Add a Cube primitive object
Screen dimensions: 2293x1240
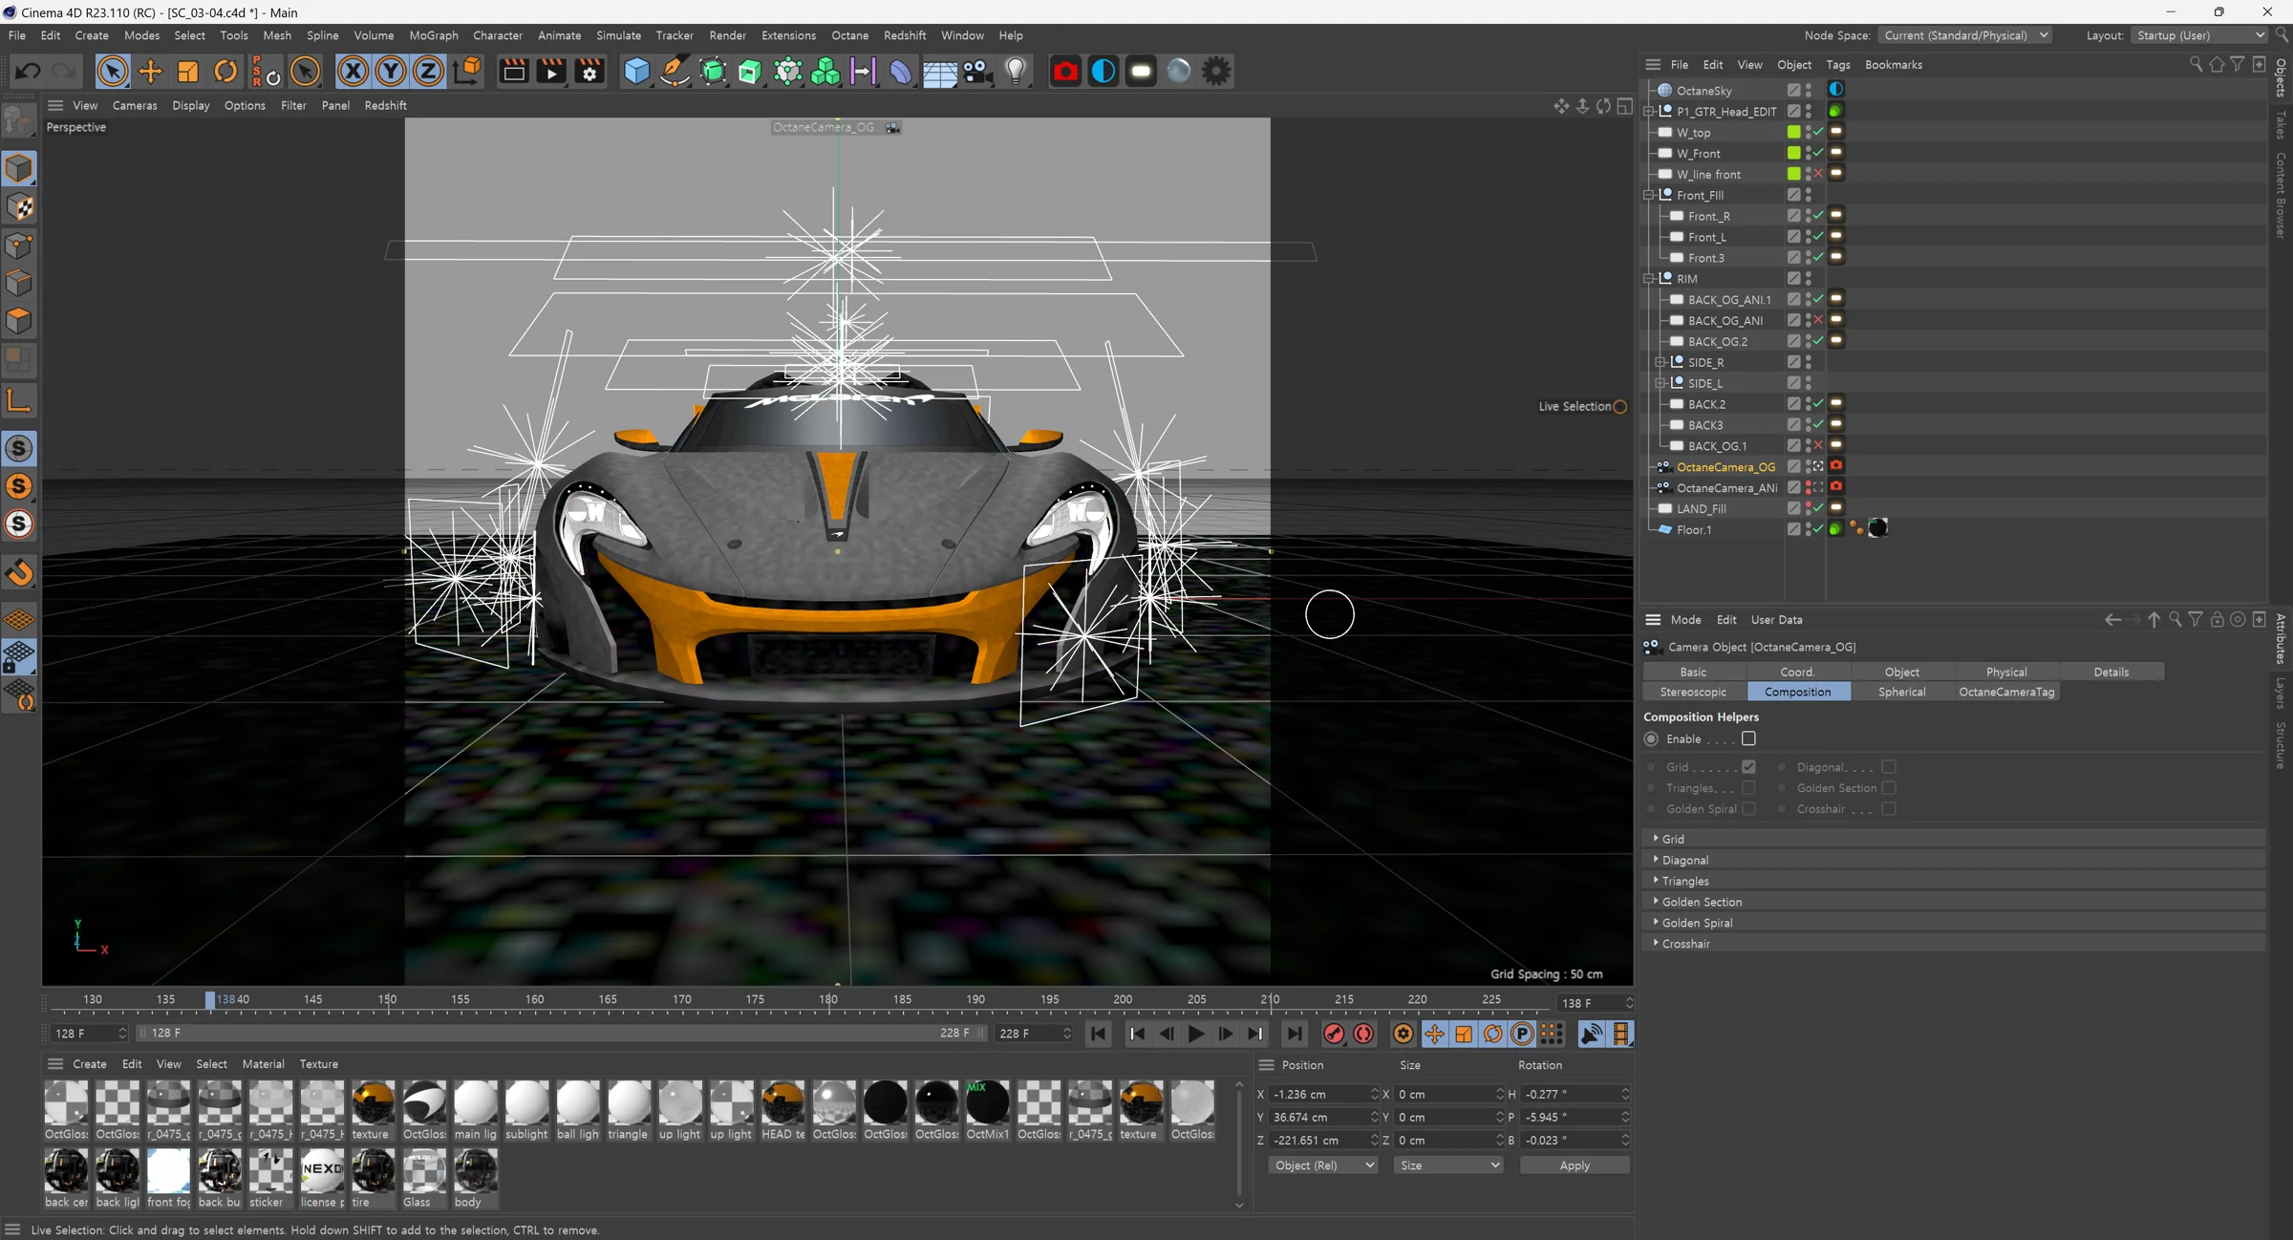pos(636,72)
